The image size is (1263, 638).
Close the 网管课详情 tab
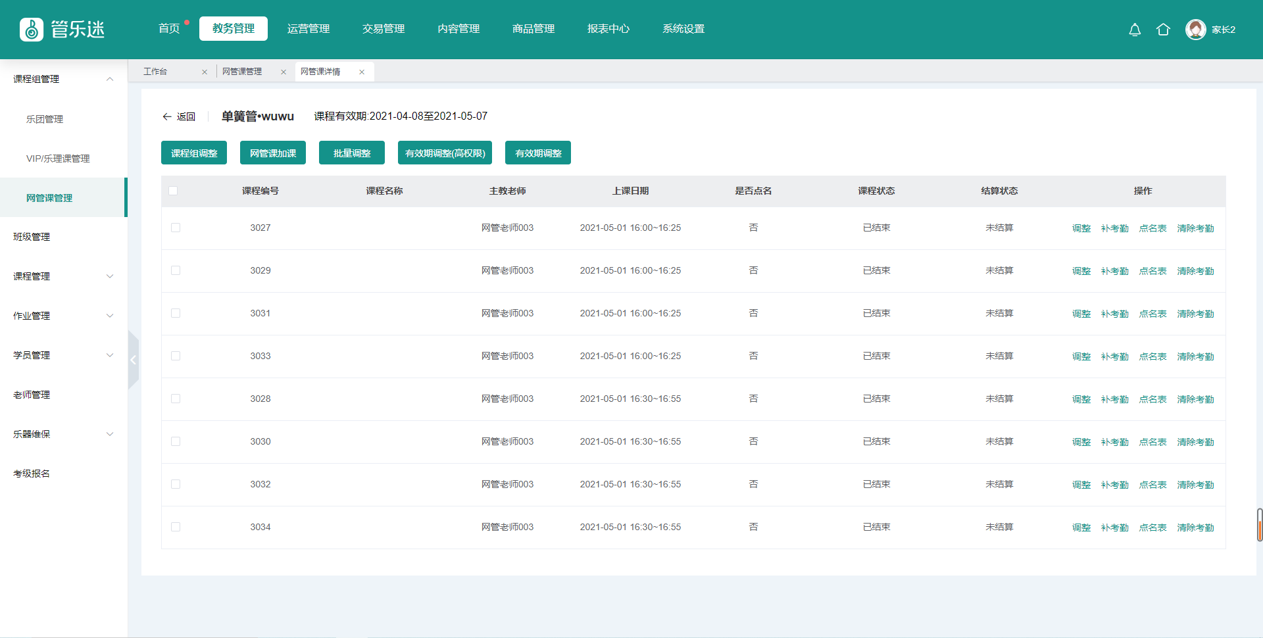[x=362, y=72]
